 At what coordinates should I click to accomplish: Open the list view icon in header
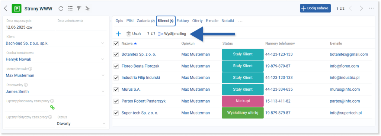pos(70,9)
